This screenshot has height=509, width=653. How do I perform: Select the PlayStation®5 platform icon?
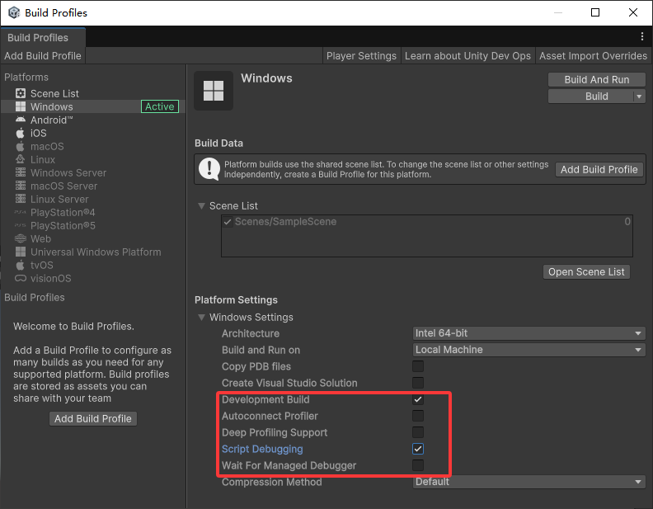[x=21, y=225]
